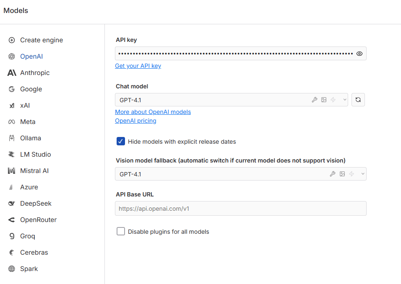This screenshot has height=284, width=401.
Task: Click the DeepSeek whale icon
Action: (x=12, y=204)
